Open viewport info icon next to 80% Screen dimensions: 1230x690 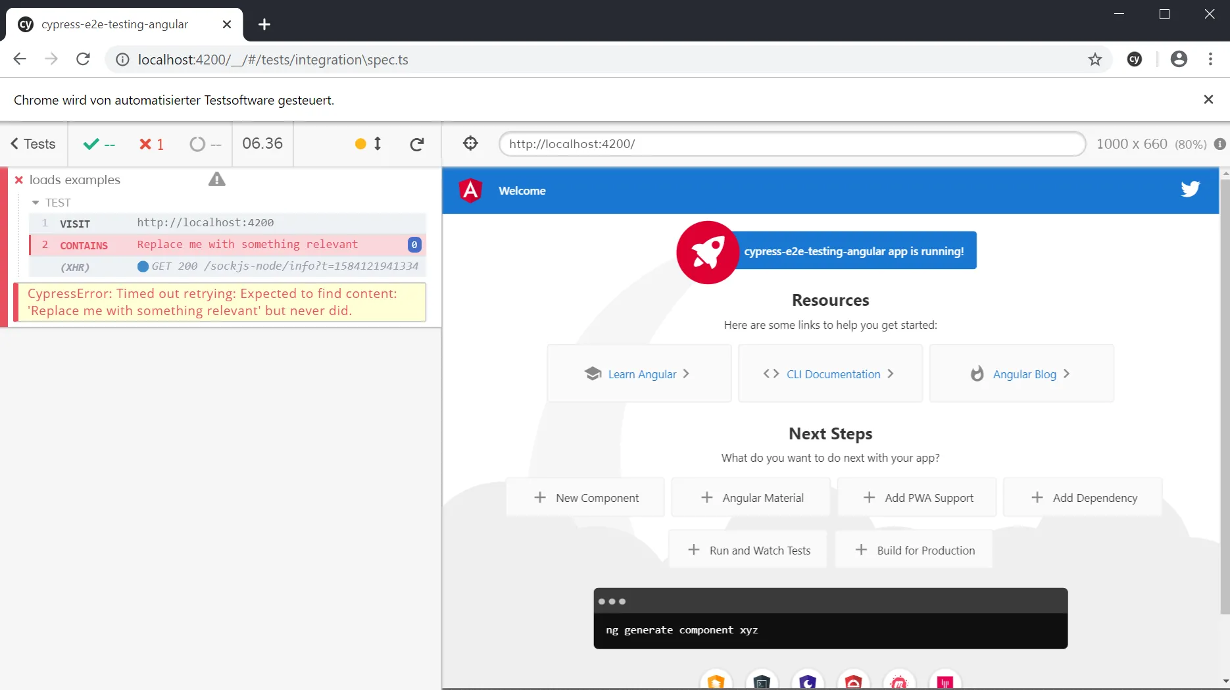click(x=1219, y=144)
